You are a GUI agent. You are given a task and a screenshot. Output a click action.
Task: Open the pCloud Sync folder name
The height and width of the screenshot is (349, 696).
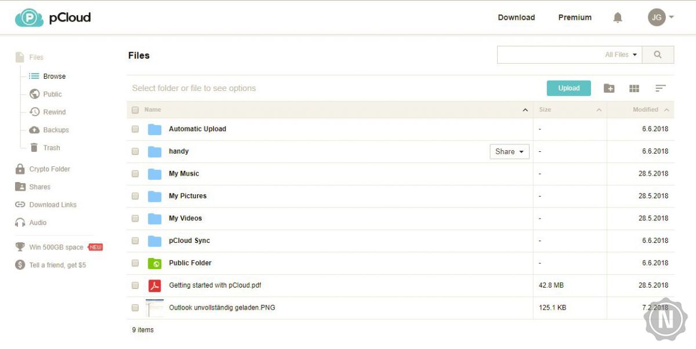pyautogui.click(x=190, y=241)
